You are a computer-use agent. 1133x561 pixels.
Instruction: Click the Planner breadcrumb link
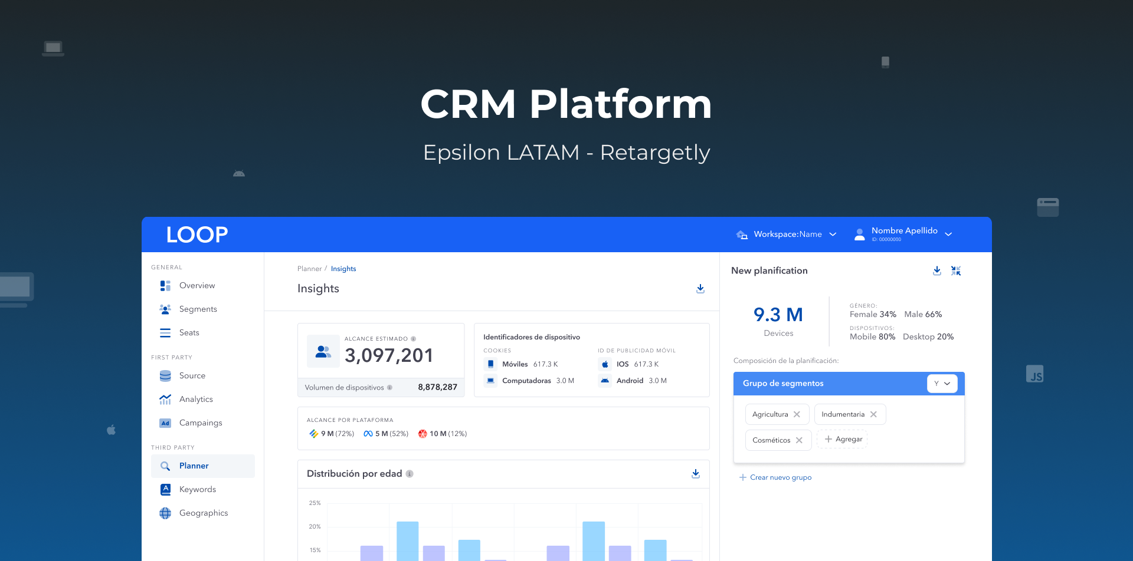[309, 269]
